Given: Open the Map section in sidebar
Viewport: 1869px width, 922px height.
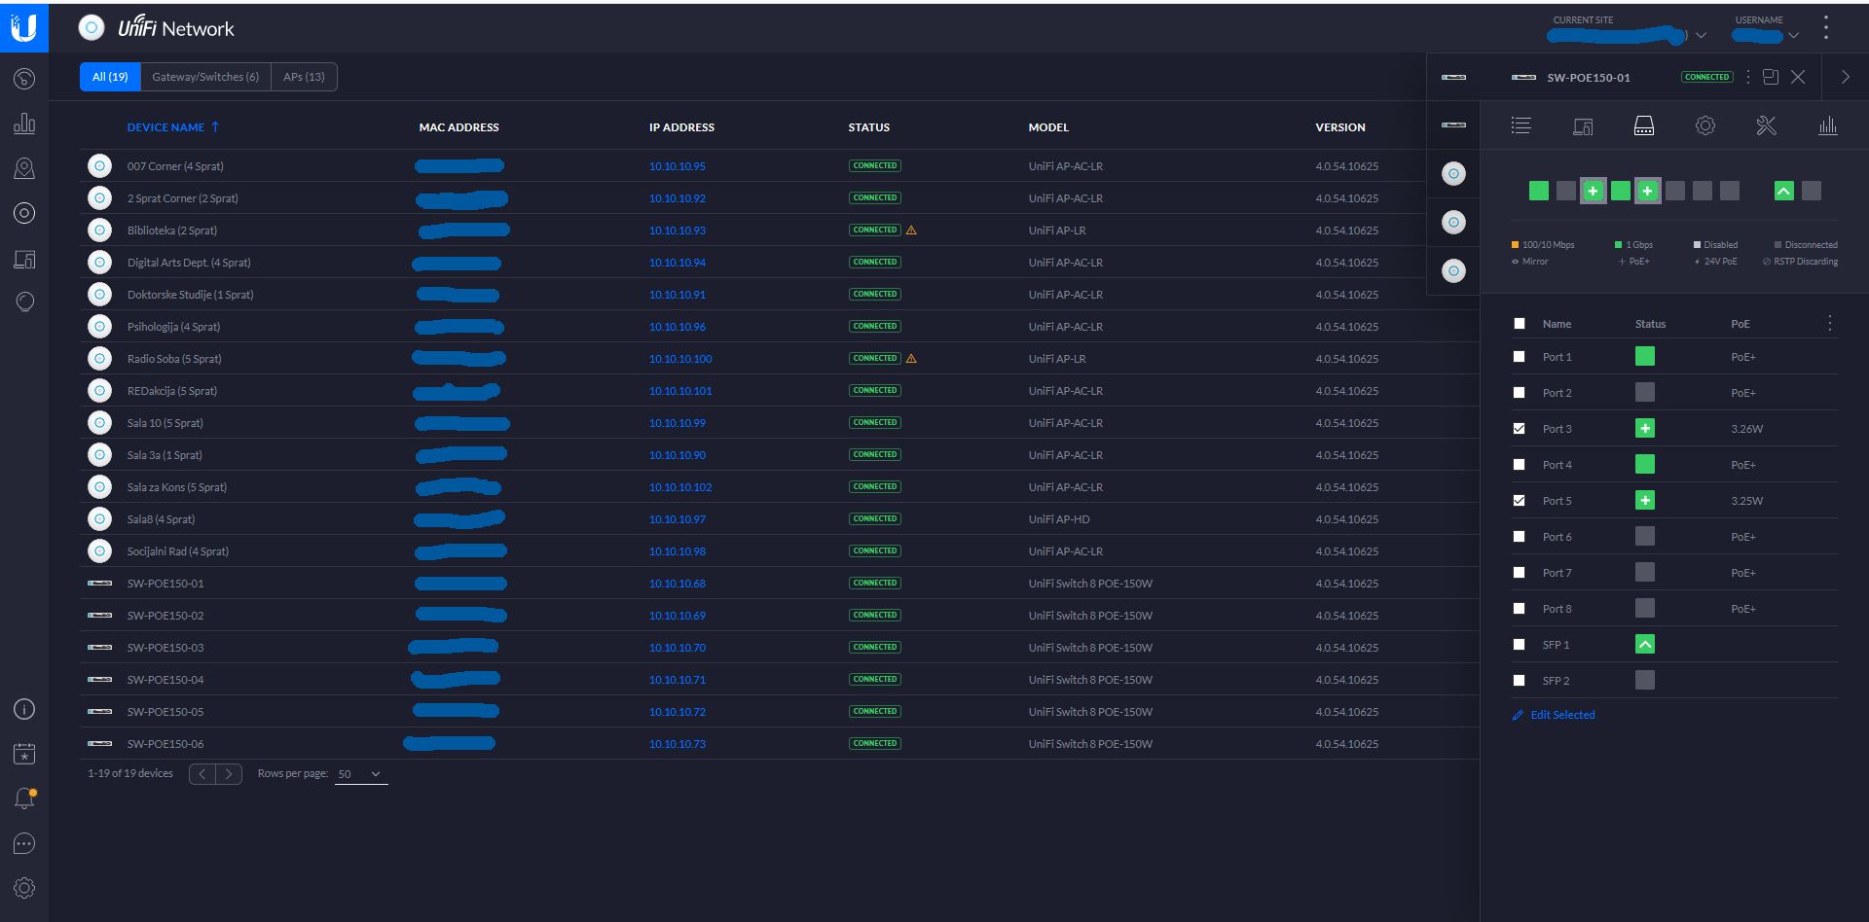Looking at the screenshot, I should coord(24,168).
